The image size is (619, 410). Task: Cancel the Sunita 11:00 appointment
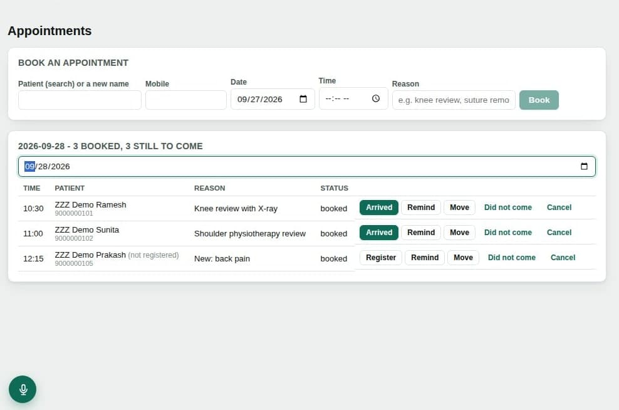(559, 233)
